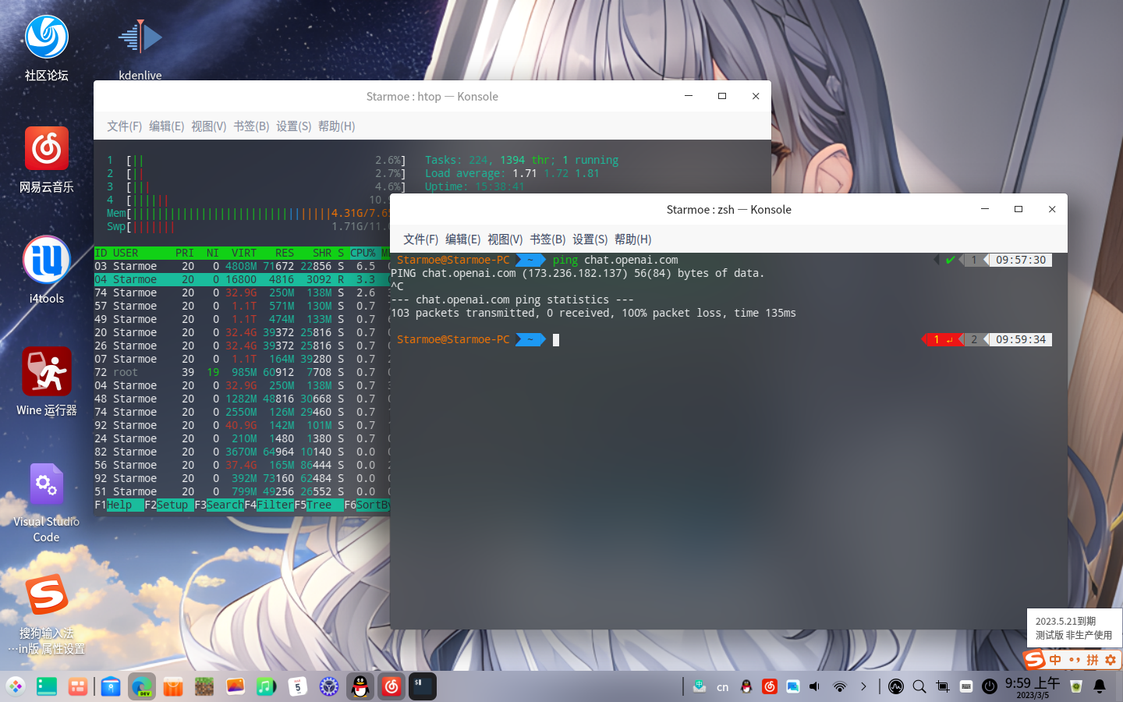Open the Konsole terminal dock icon
1123x702 pixels.
coord(423,686)
